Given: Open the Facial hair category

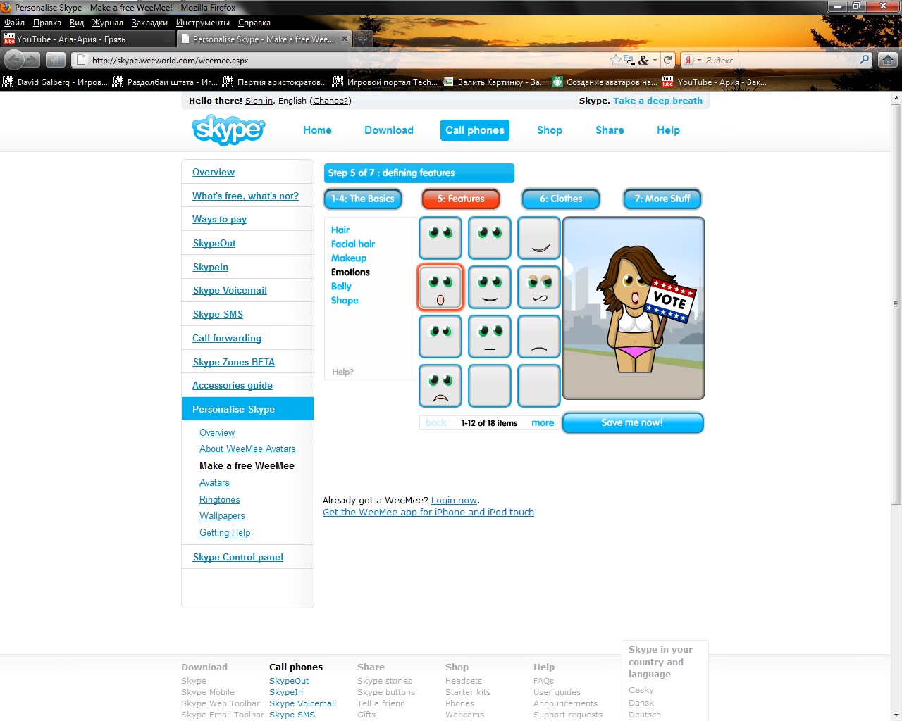Looking at the screenshot, I should tap(353, 244).
